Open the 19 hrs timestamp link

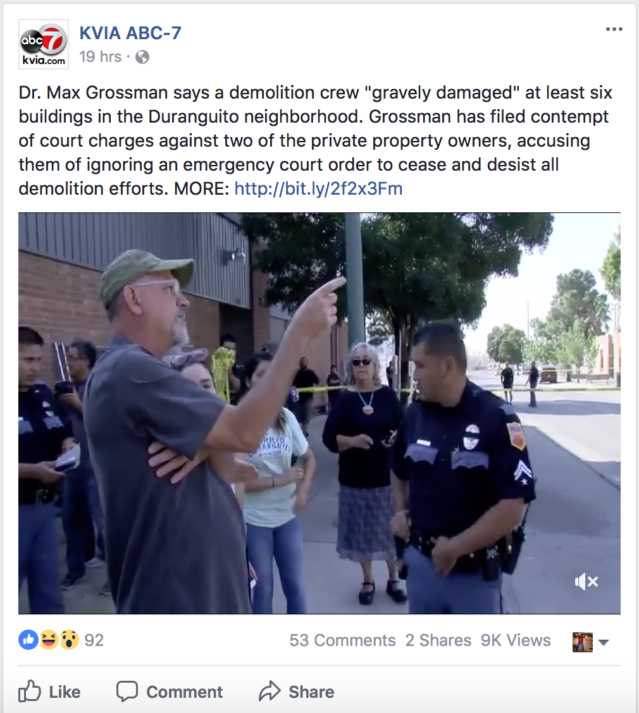tap(100, 57)
